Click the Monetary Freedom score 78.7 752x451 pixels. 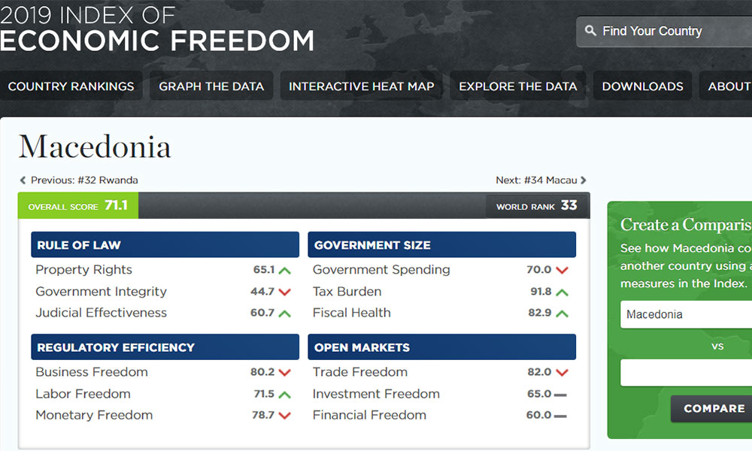263,415
